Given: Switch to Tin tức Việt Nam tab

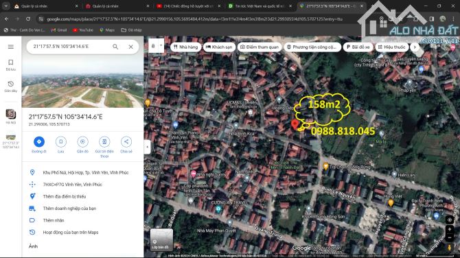Looking at the screenshot, I should tap(260, 6).
